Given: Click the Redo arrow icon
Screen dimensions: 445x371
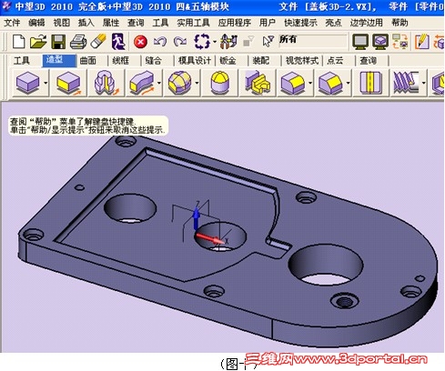Looking at the screenshot, I should click(180, 42).
